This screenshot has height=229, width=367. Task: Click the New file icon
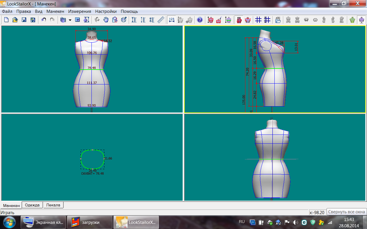6,20
